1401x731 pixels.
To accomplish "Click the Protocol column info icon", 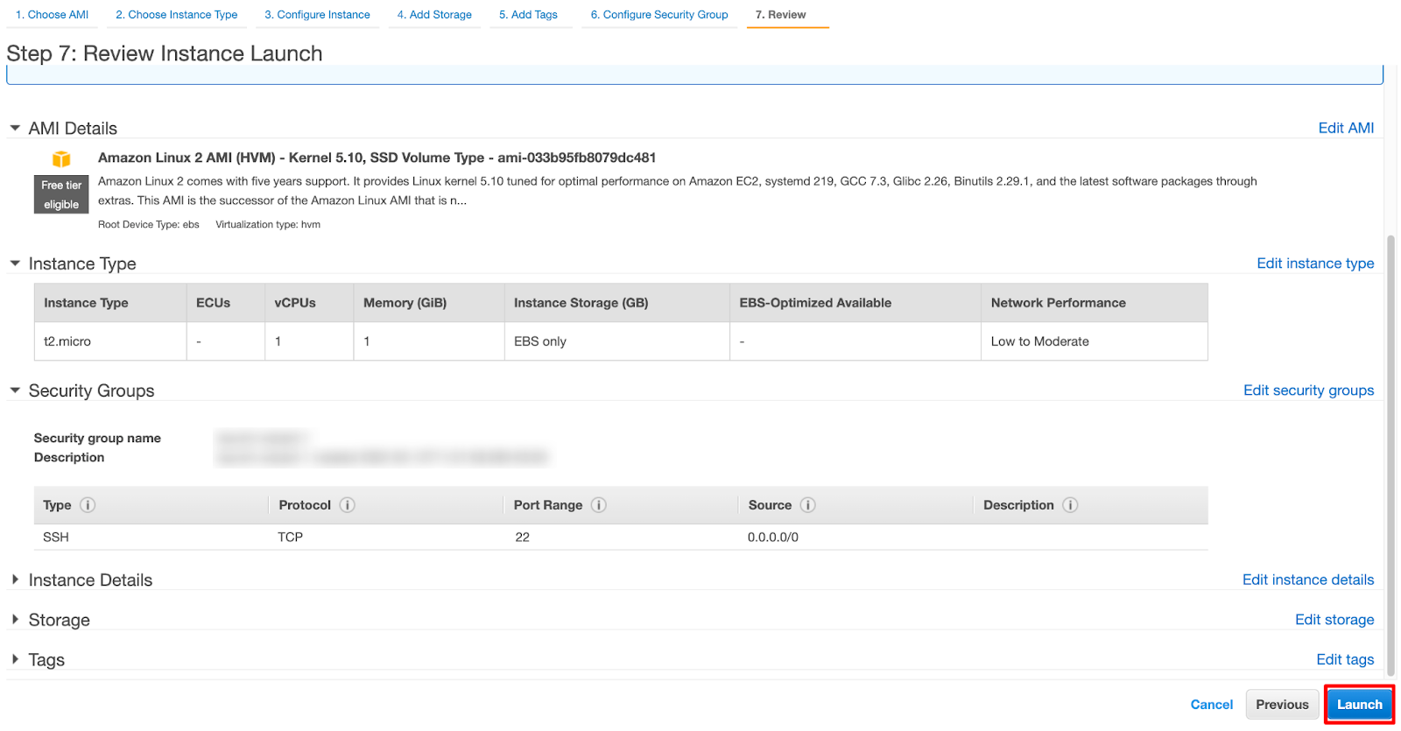I will 347,505.
